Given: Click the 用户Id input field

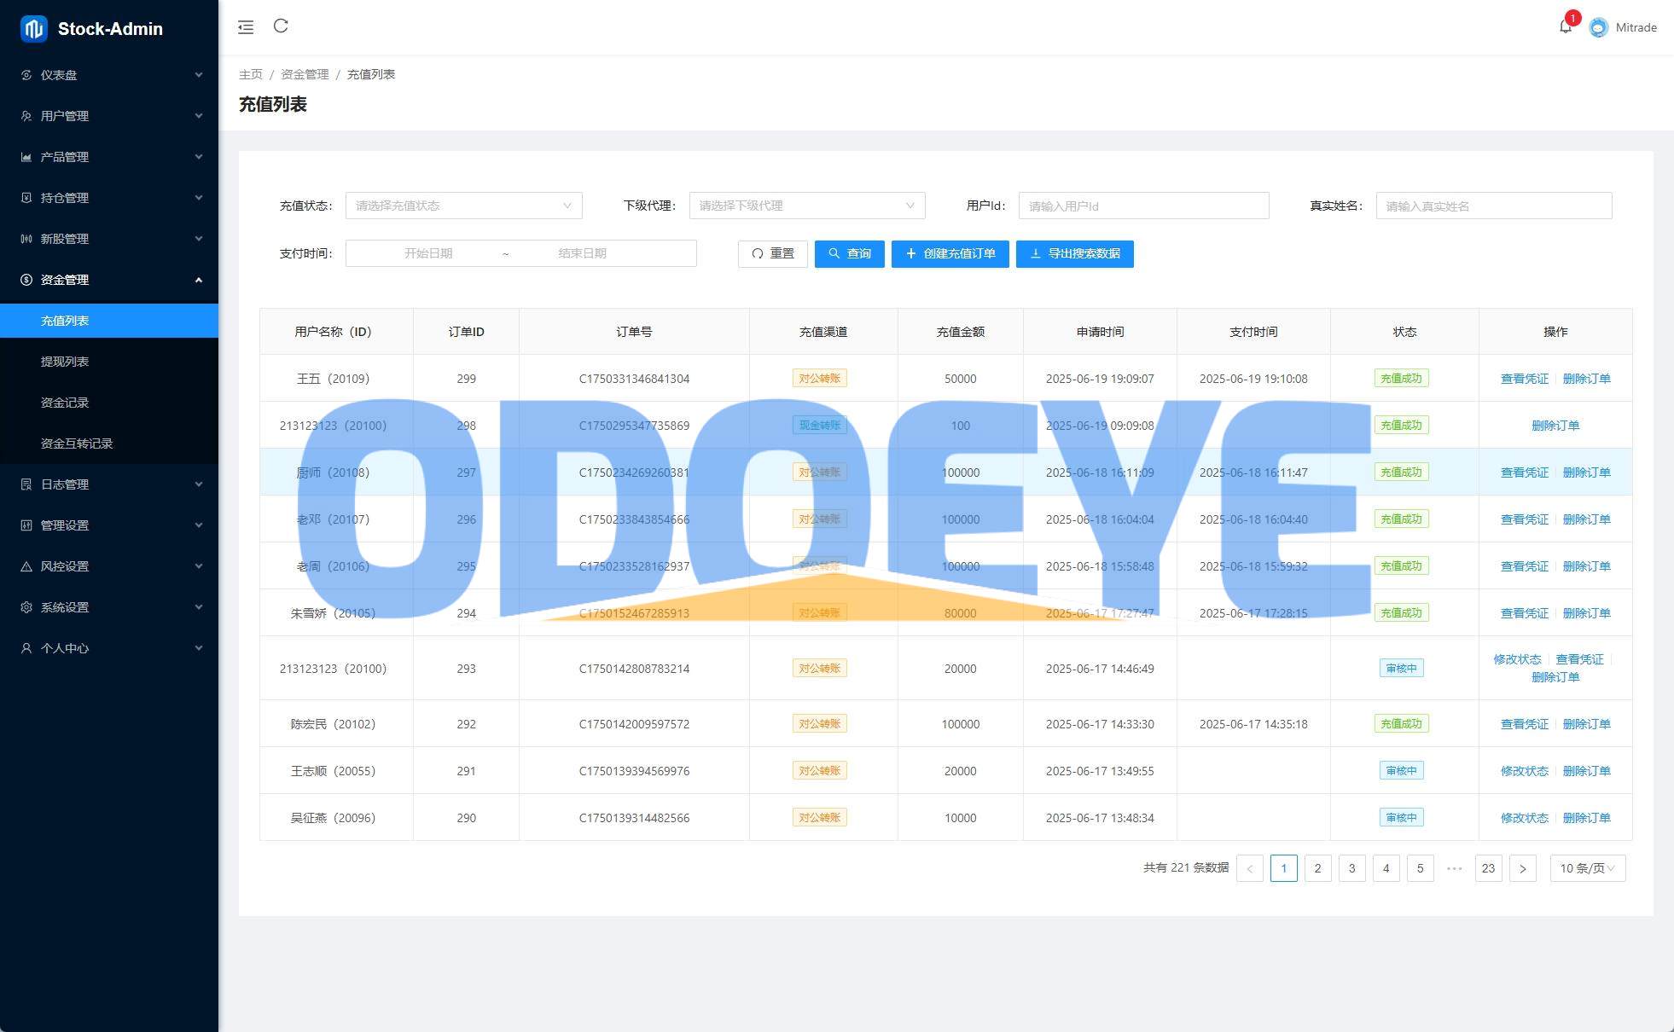Looking at the screenshot, I should click(1143, 206).
